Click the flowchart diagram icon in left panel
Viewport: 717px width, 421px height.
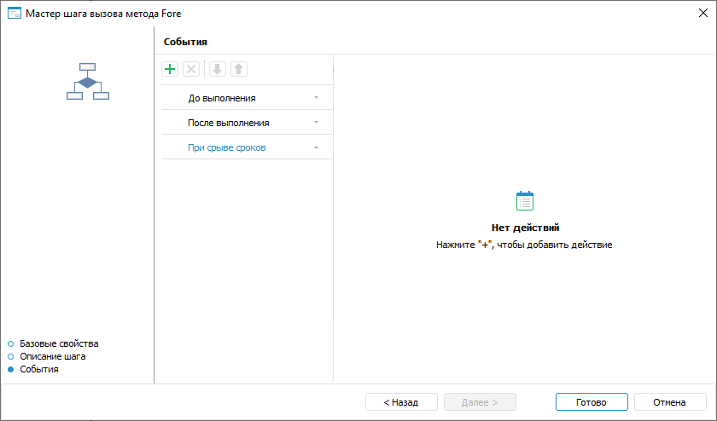(x=88, y=82)
